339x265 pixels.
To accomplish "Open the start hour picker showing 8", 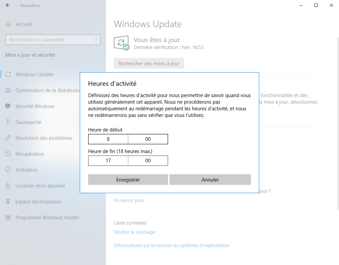I will pyautogui.click(x=108, y=139).
